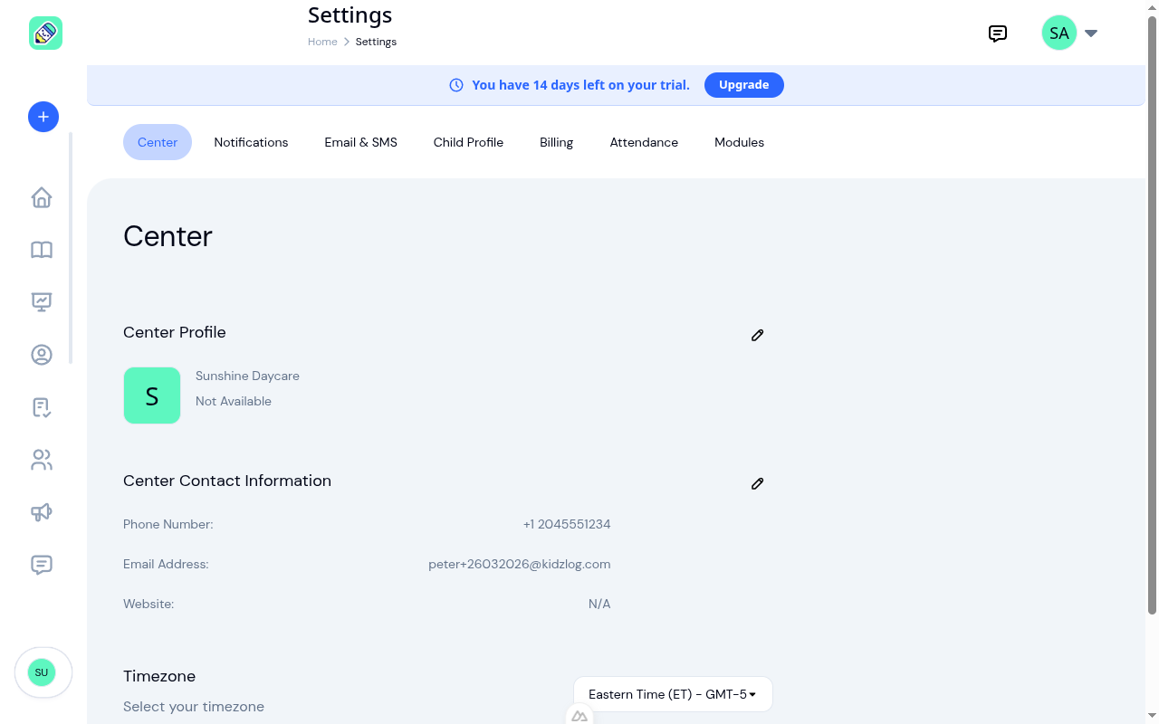
Task: Open the Eastern Time timezone dropdown
Action: pyautogui.click(x=673, y=694)
